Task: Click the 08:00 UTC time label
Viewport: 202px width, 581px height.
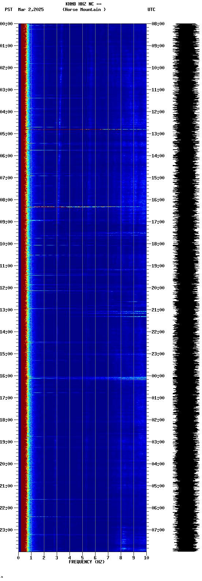Action: 158,24
